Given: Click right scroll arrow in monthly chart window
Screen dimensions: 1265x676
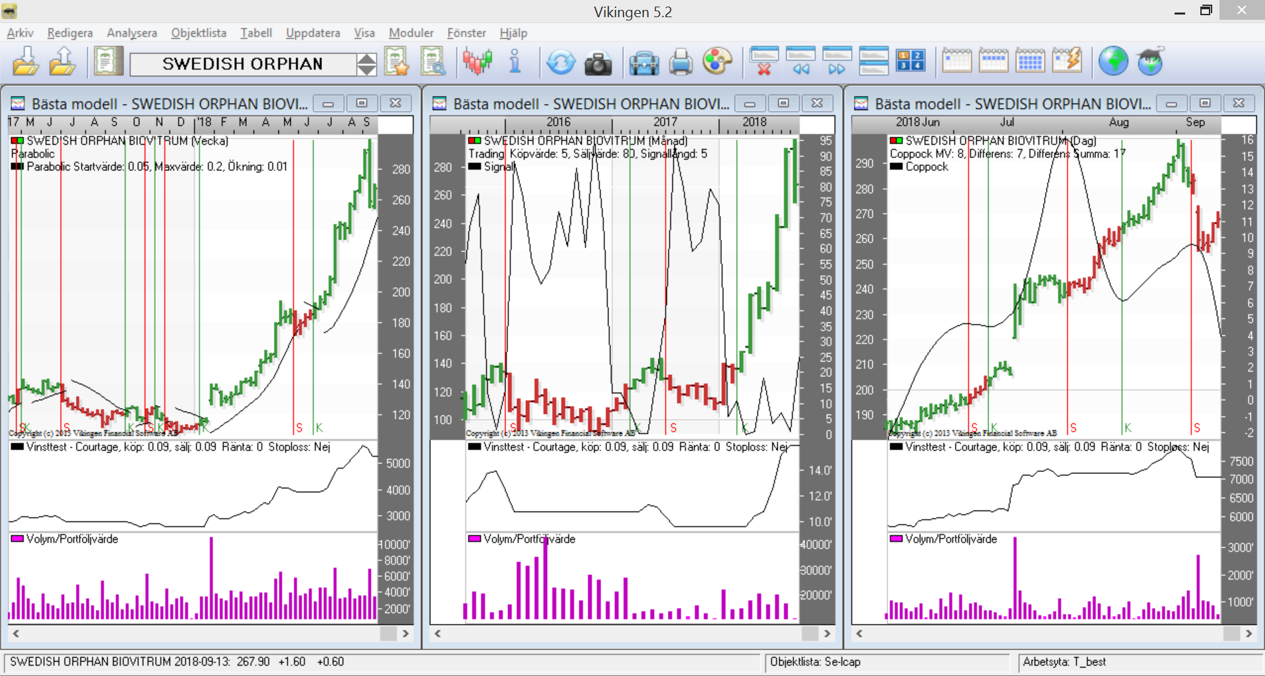Looking at the screenshot, I should coord(827,633).
